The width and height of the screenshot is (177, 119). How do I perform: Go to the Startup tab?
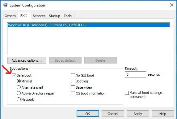[x=54, y=16]
